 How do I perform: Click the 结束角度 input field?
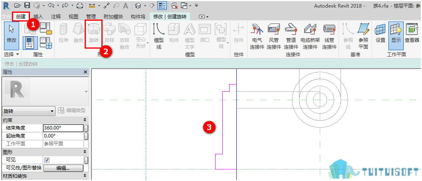point(63,128)
